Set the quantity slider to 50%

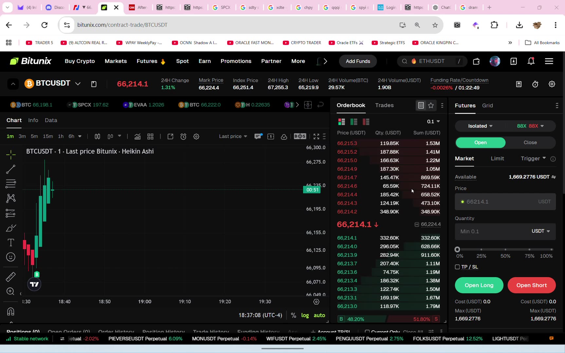coord(505,249)
